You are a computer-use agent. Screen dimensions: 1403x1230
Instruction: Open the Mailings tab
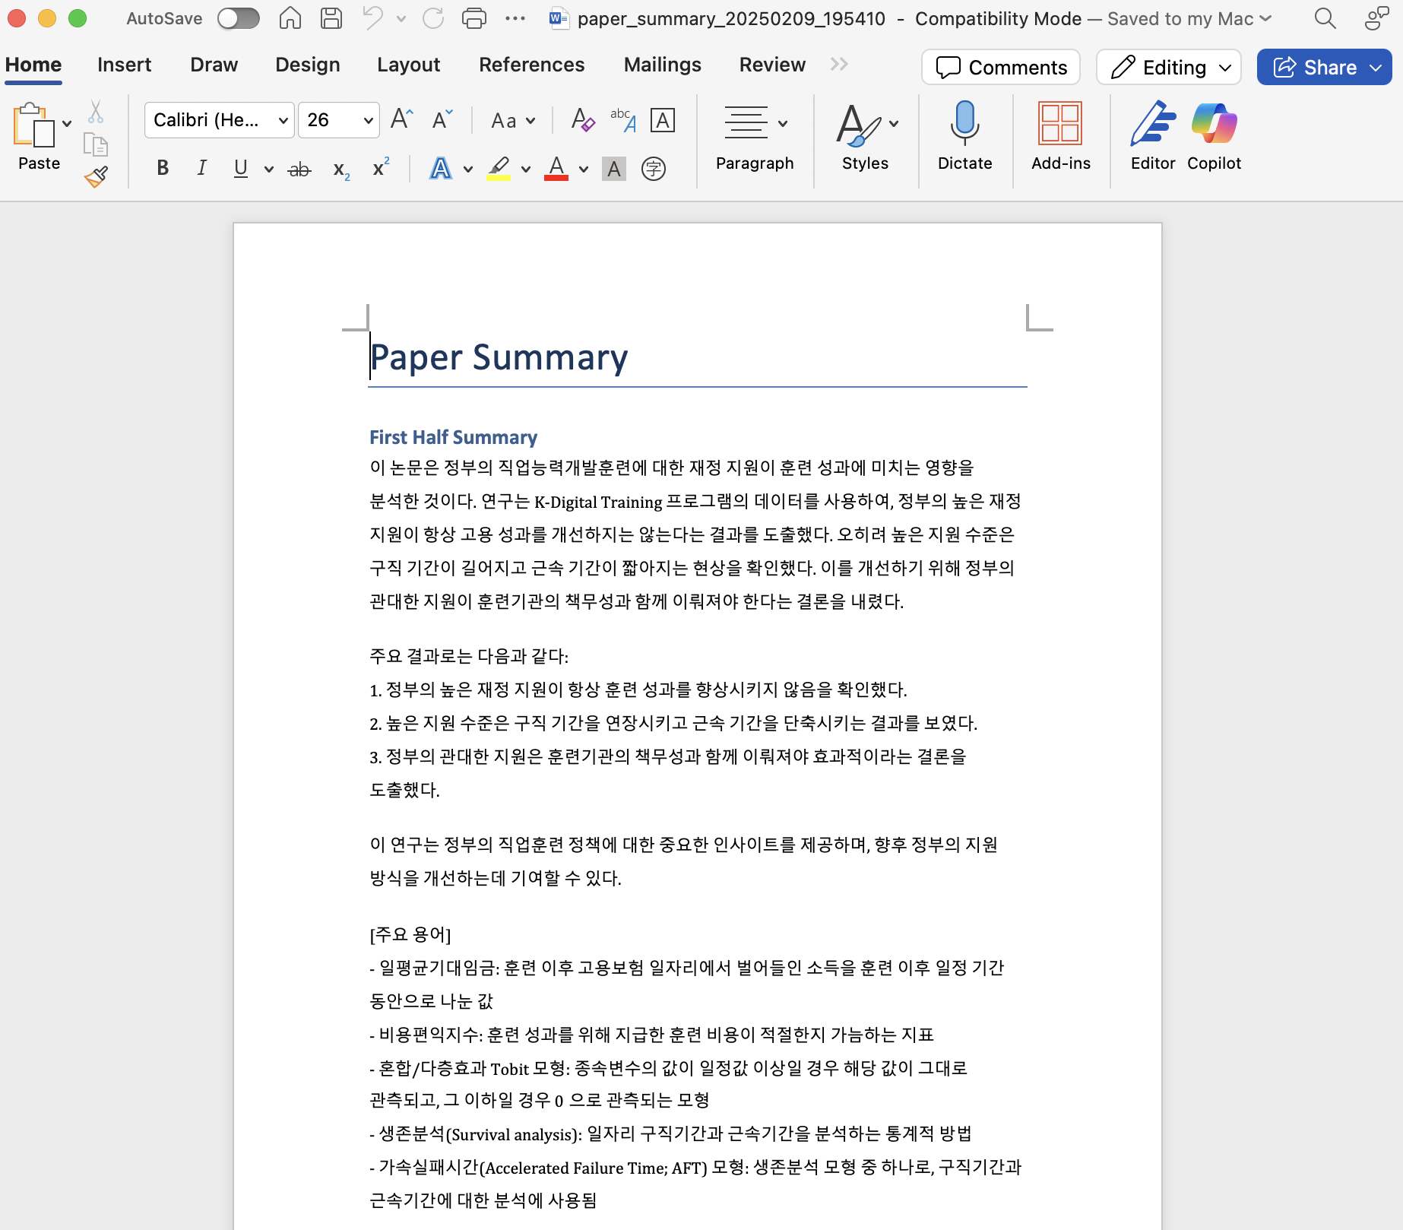662,65
